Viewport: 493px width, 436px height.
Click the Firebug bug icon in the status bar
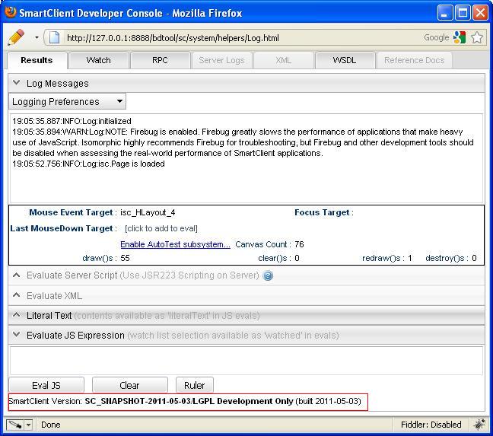pos(479,425)
